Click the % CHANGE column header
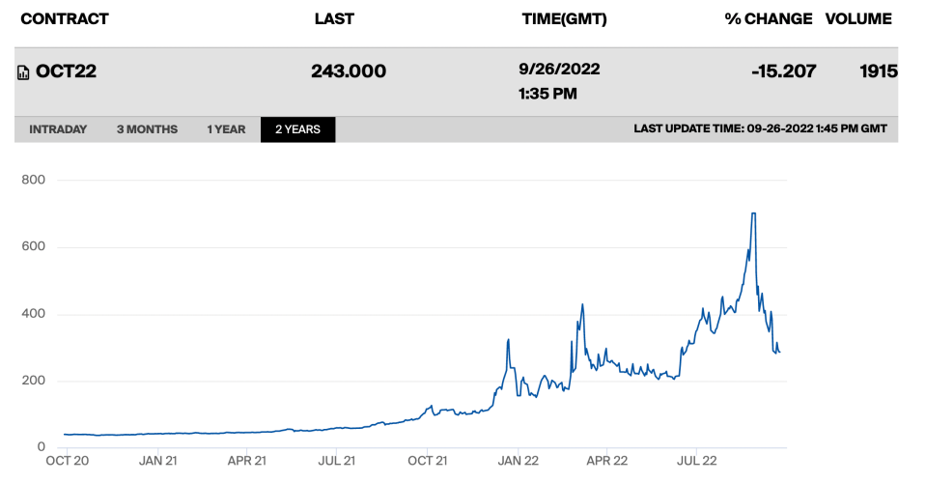Image resolution: width=926 pixels, height=483 pixels. click(x=769, y=19)
